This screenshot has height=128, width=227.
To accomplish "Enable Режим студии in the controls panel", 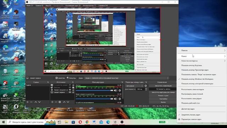I will [x=163, y=96].
